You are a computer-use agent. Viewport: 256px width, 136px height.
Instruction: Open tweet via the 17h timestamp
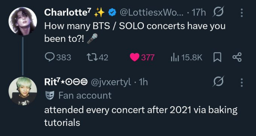[199, 13]
